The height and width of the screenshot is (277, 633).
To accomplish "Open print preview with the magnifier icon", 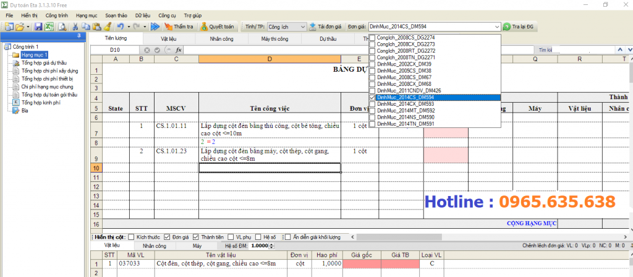I will (x=61, y=27).
